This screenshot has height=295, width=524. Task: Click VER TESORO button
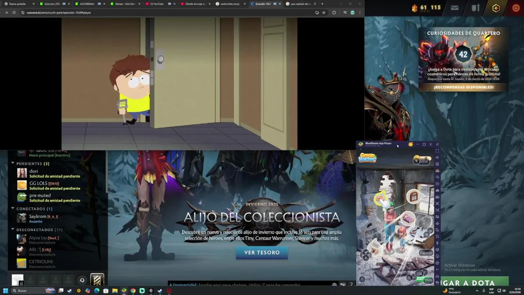pyautogui.click(x=262, y=252)
